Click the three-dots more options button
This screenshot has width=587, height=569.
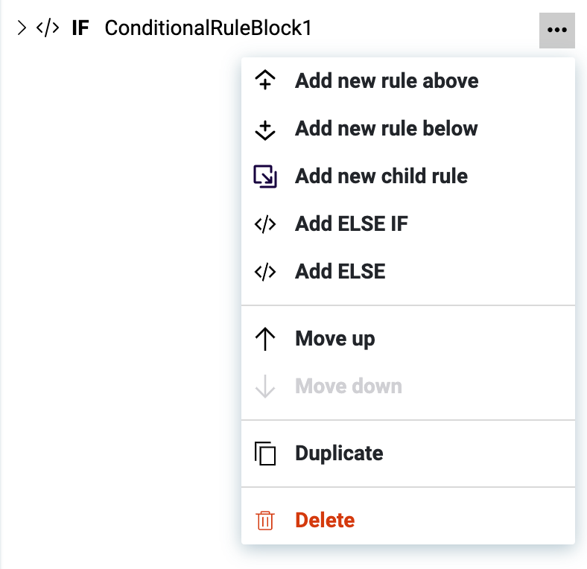[x=556, y=30]
